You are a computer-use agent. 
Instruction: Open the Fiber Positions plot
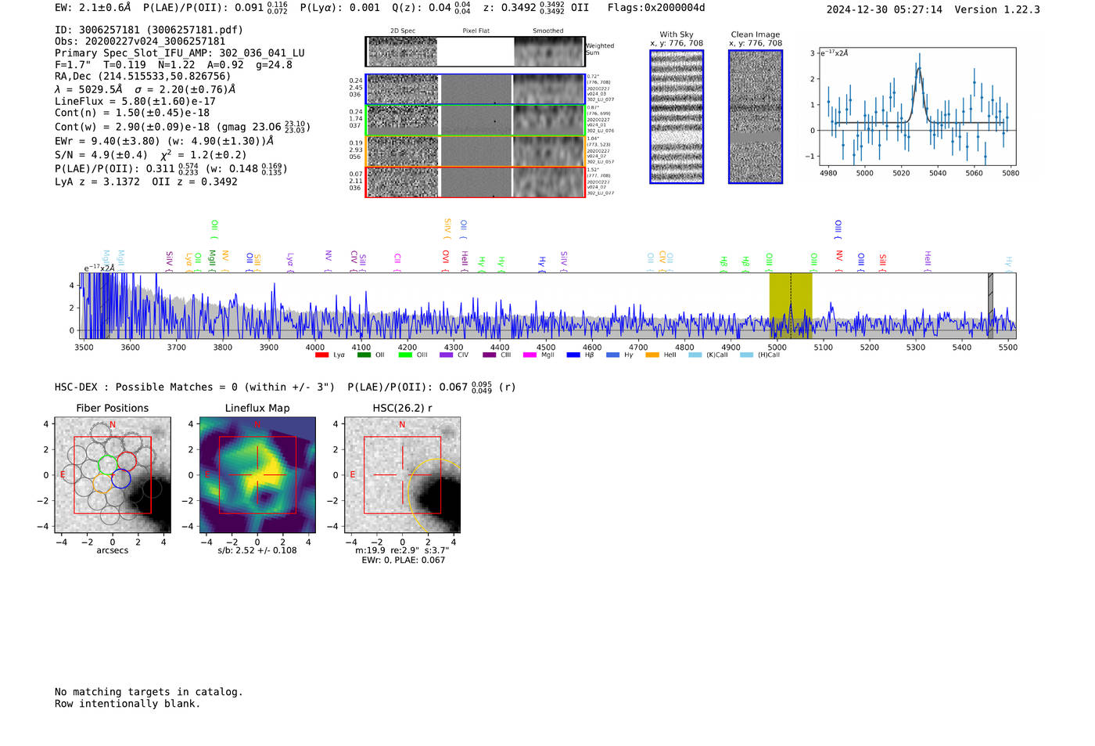[x=113, y=475]
